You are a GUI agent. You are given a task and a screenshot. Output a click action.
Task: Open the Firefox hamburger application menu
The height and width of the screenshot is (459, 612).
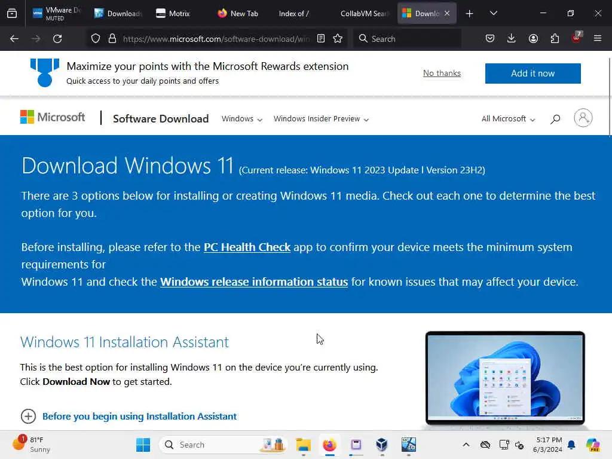[x=598, y=38]
